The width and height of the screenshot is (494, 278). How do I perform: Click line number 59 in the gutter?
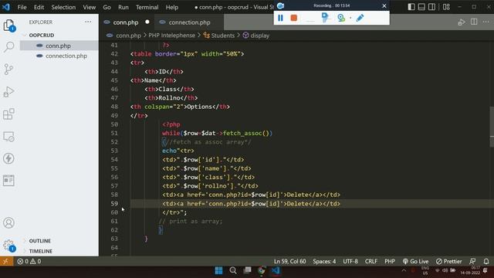pyautogui.click(x=114, y=204)
